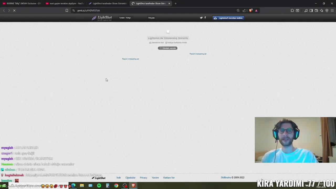Open the Turkish - Türkçe language dropdown
Image resolution: width=336 pixels, height=189 pixels.
click(125, 18)
